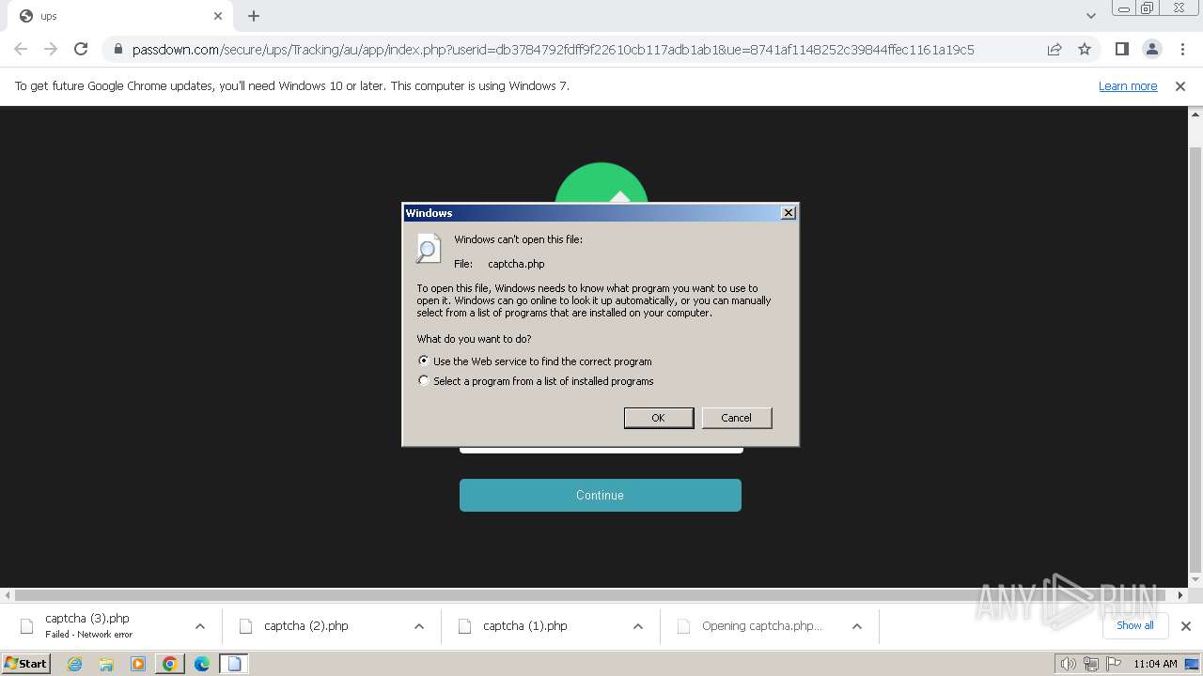Screen dimensions: 1203x676
Task: Click the Continue button on the page
Action: click(x=601, y=495)
